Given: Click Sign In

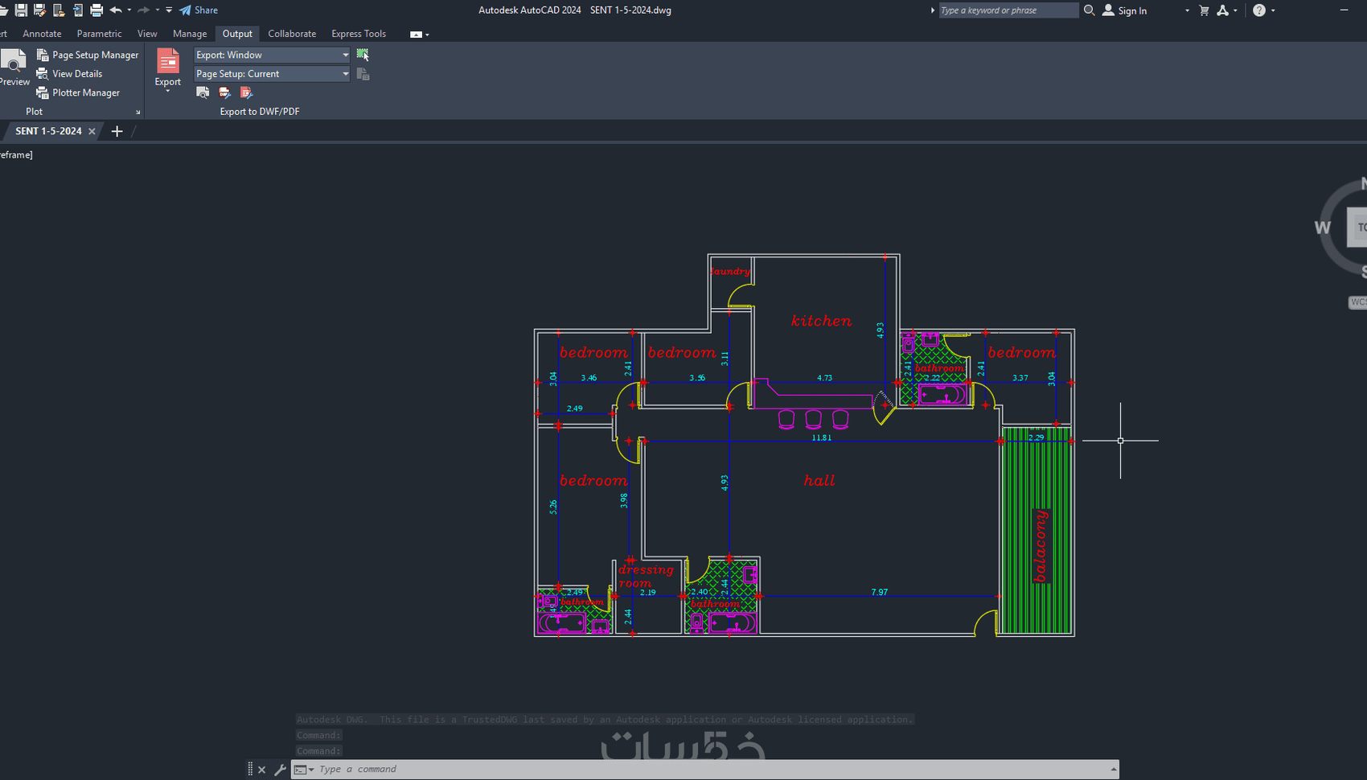Looking at the screenshot, I should click(x=1125, y=10).
